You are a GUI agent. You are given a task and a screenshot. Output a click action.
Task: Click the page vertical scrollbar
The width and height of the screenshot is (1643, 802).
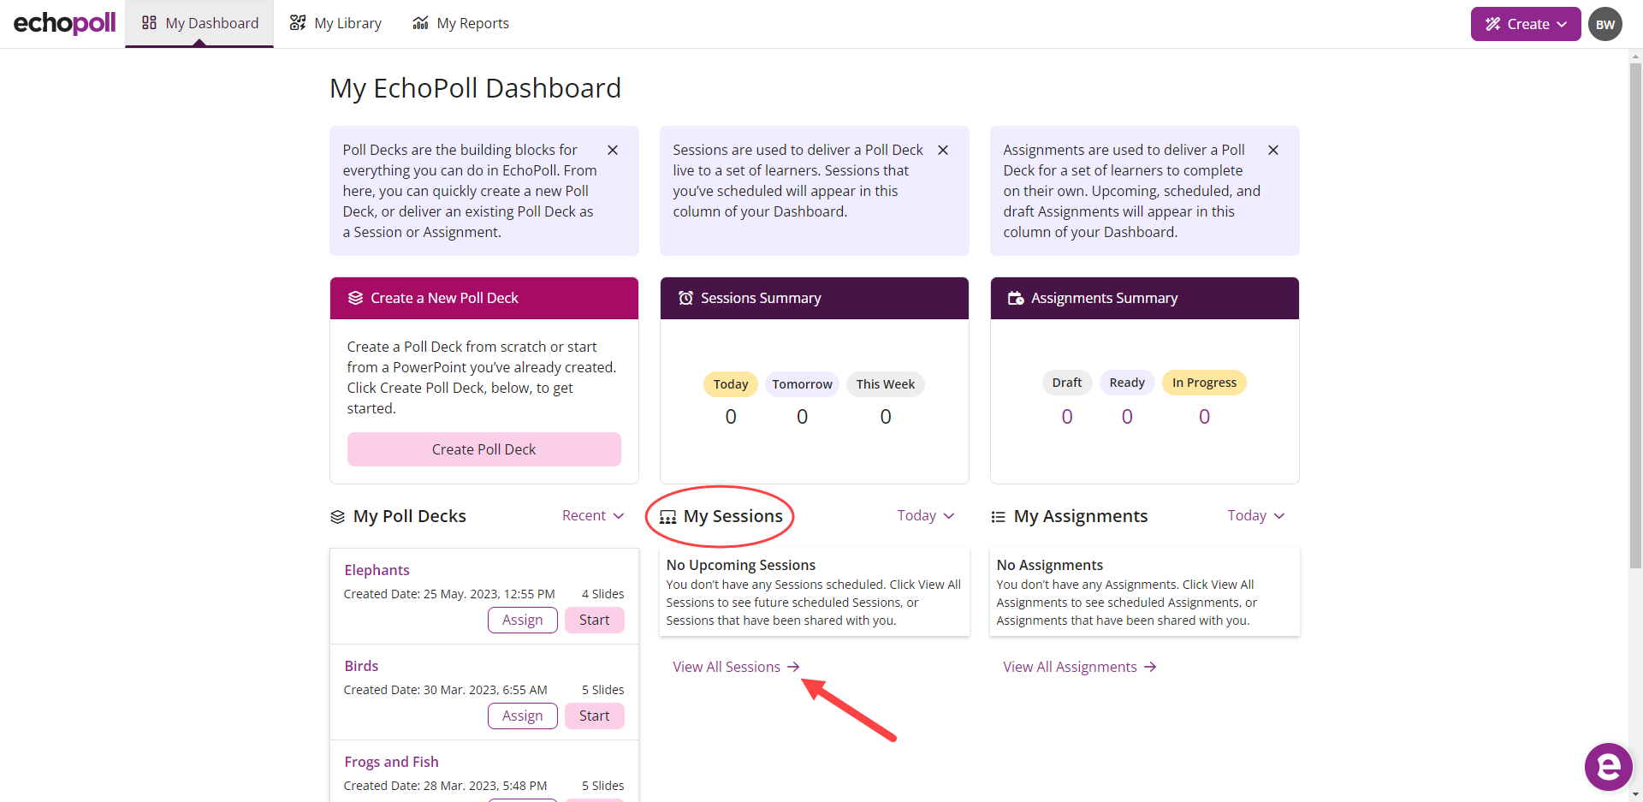click(x=1635, y=315)
